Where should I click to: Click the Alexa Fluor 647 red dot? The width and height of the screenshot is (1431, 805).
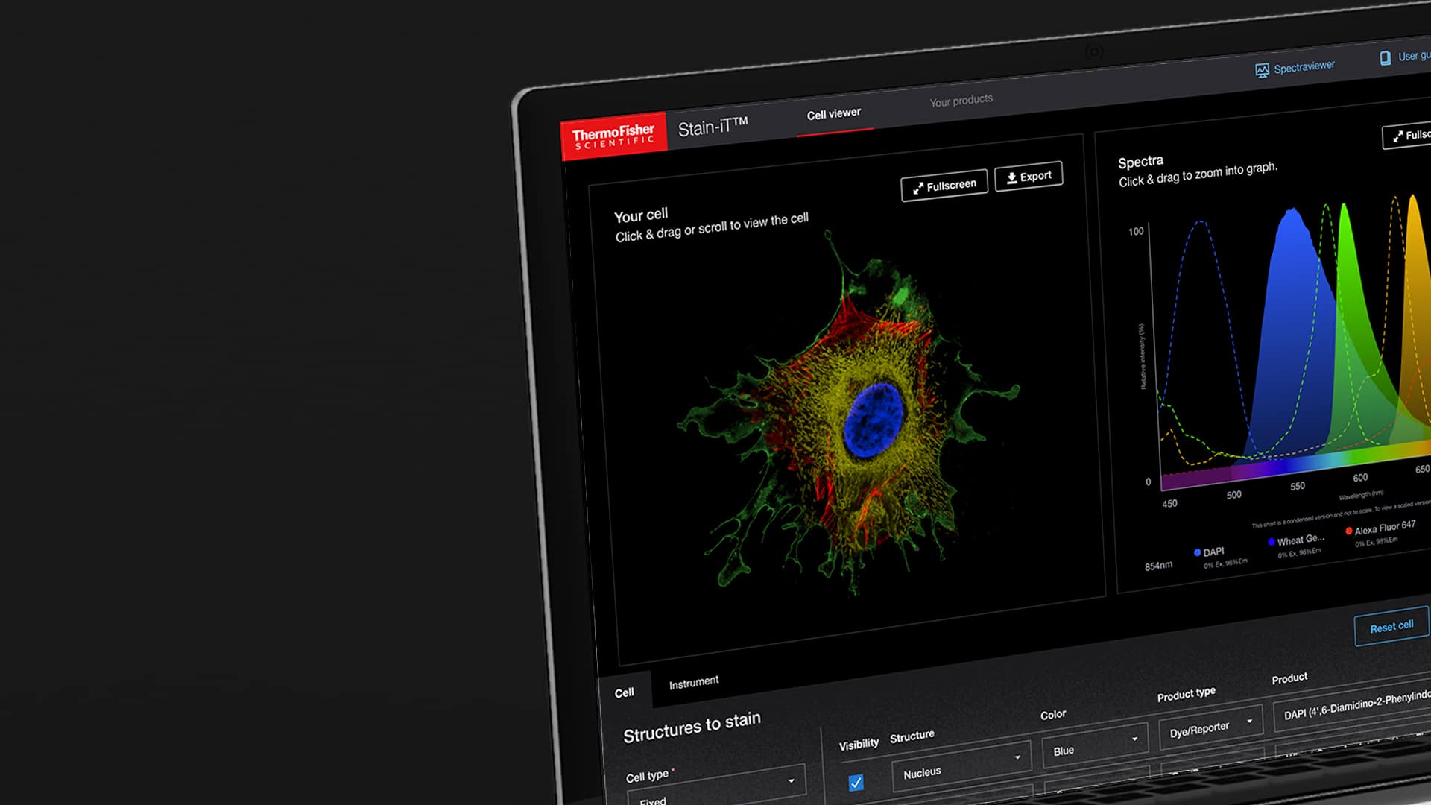tap(1349, 531)
